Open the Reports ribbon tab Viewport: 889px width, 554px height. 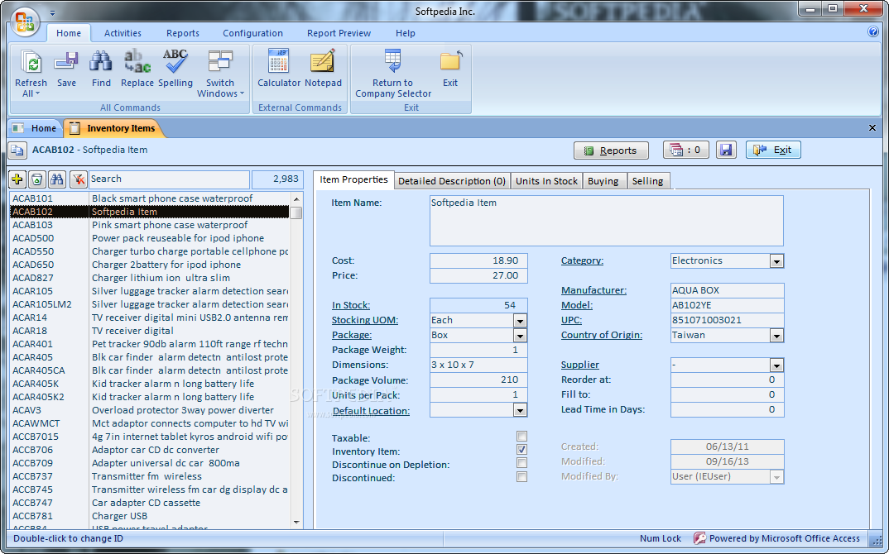coord(183,33)
